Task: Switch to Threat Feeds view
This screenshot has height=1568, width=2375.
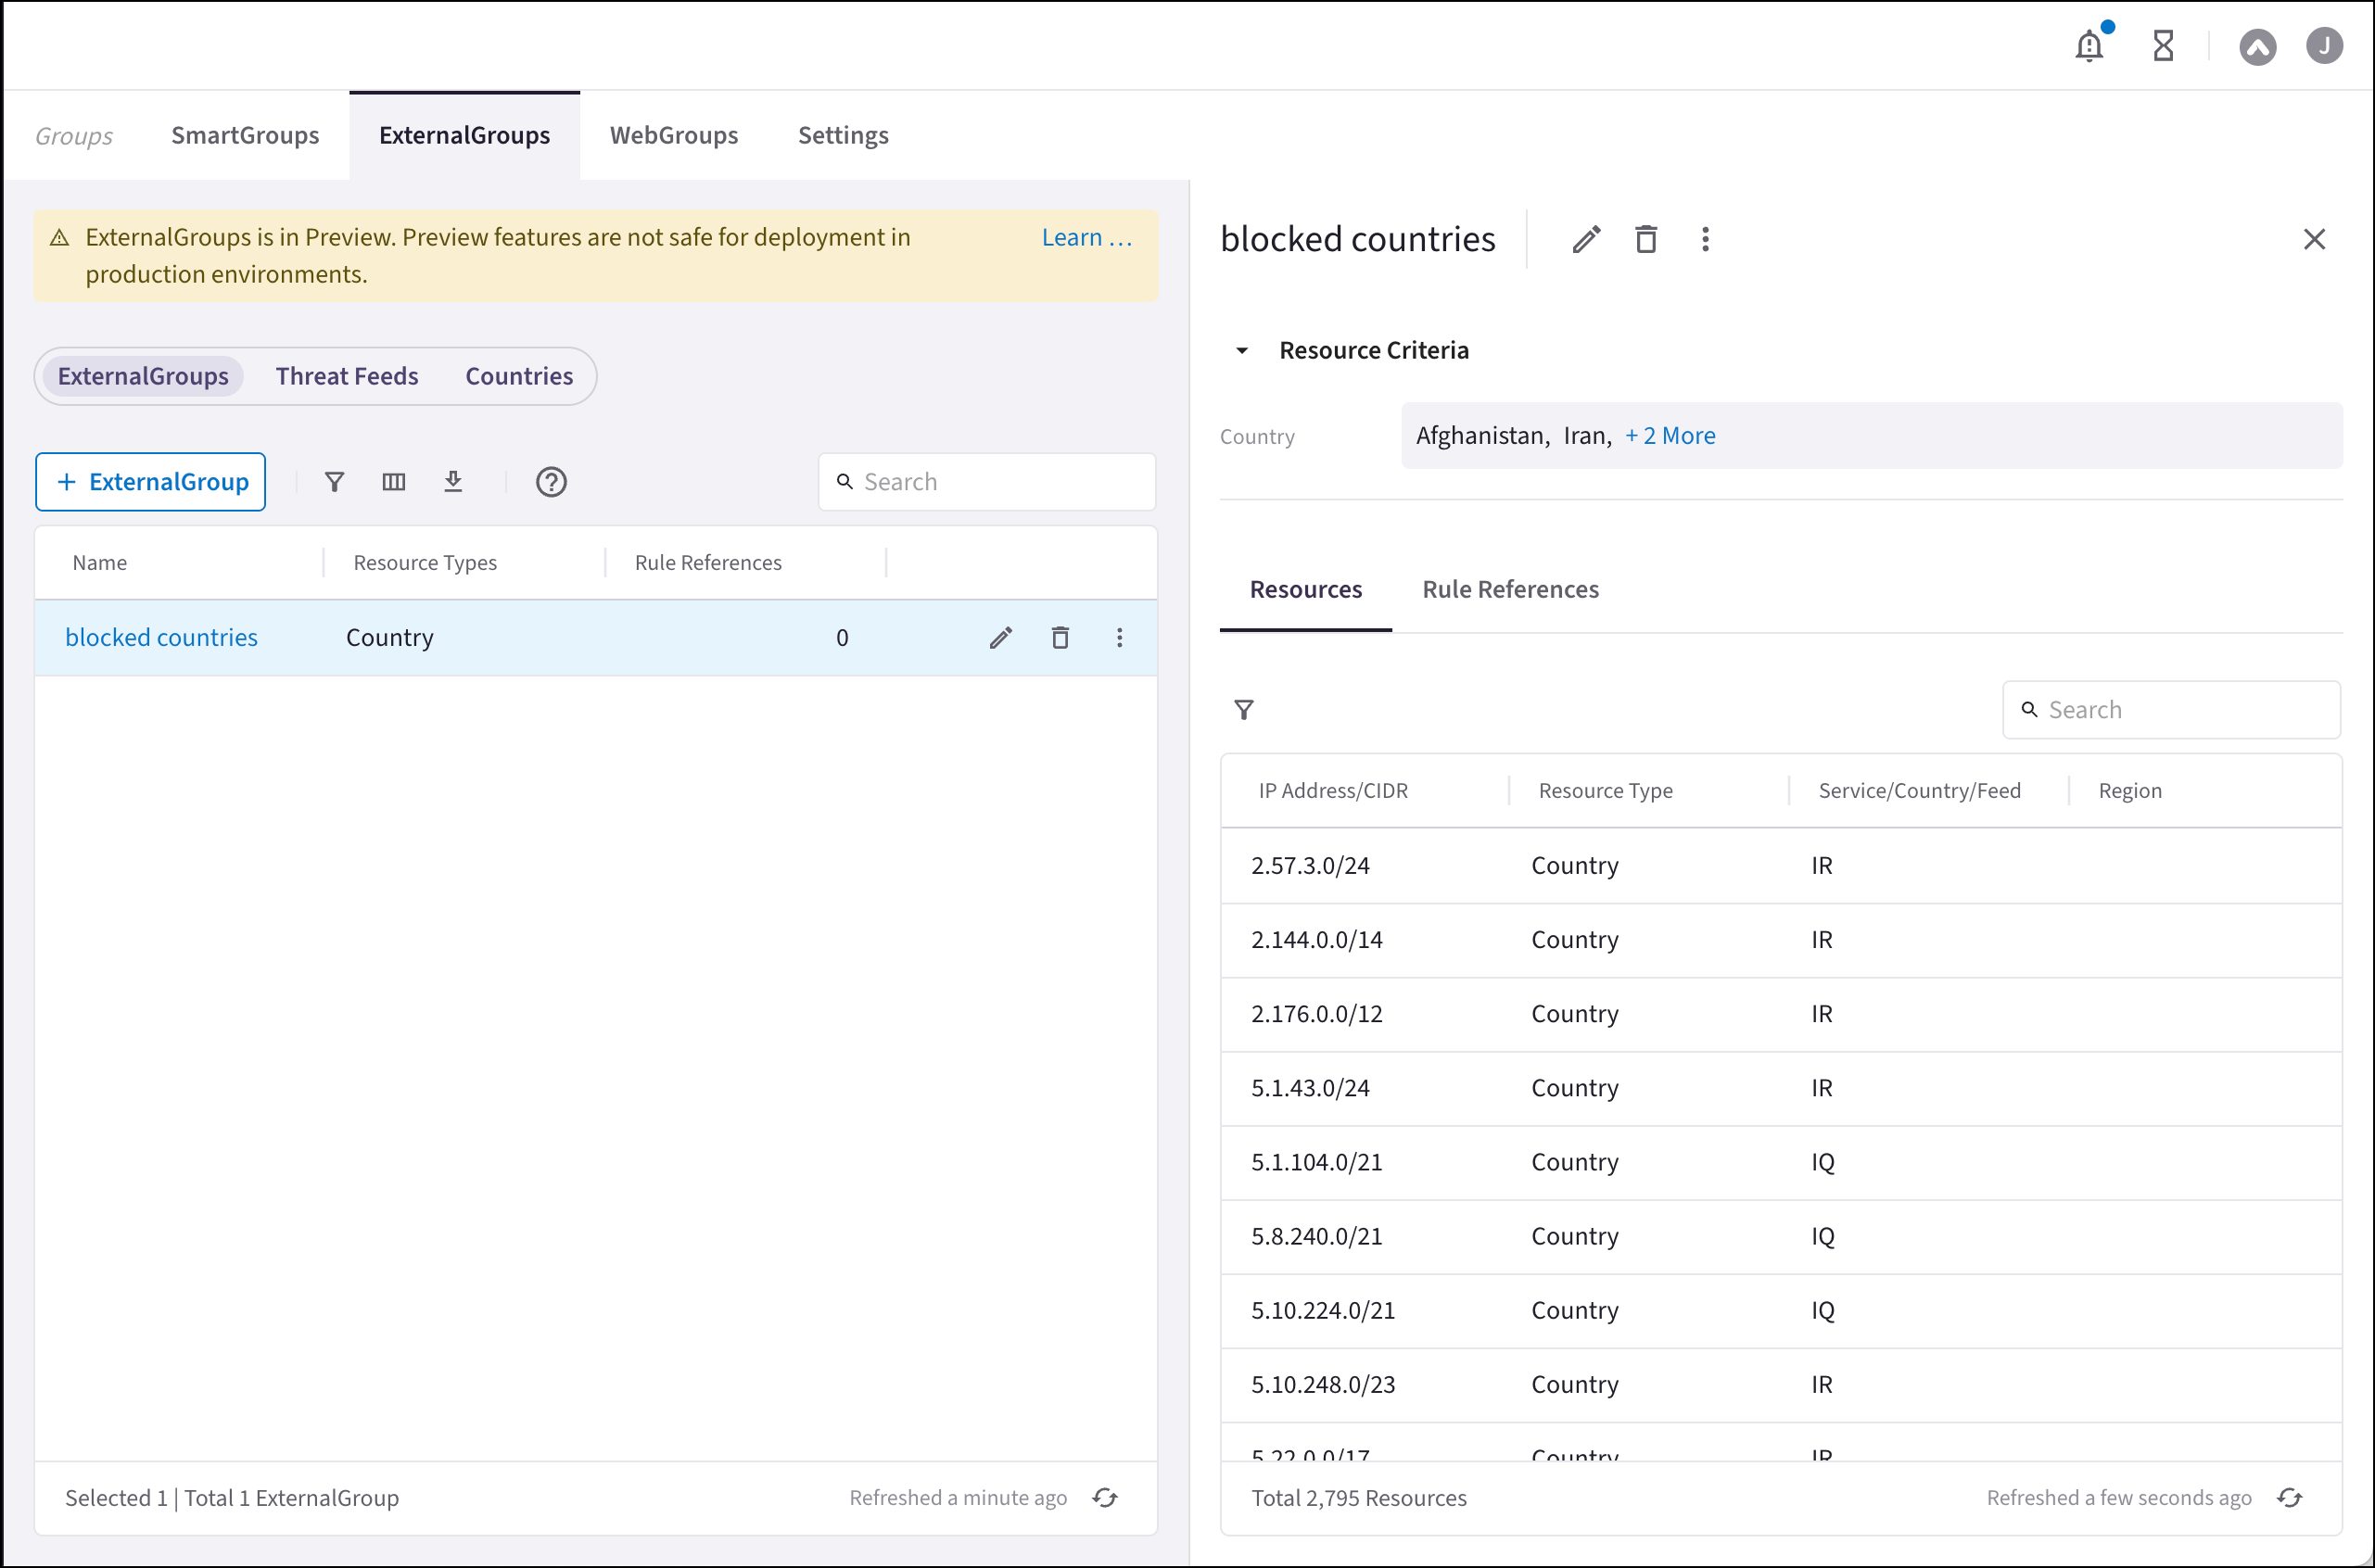Action: [x=347, y=377]
